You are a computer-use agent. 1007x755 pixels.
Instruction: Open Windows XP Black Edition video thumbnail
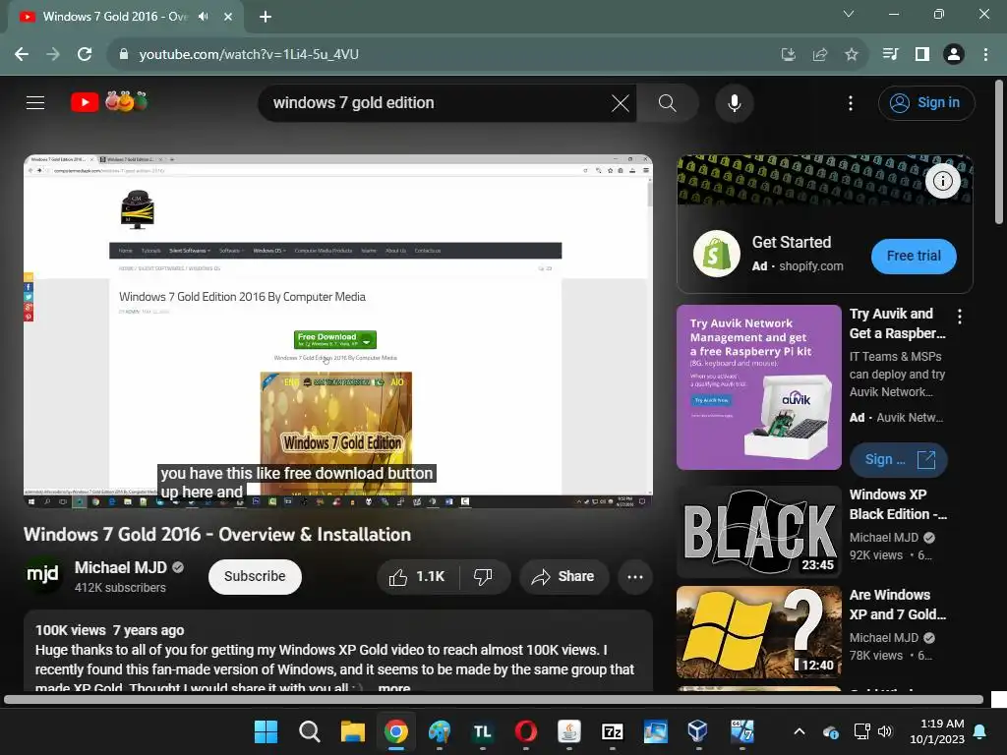point(758,532)
